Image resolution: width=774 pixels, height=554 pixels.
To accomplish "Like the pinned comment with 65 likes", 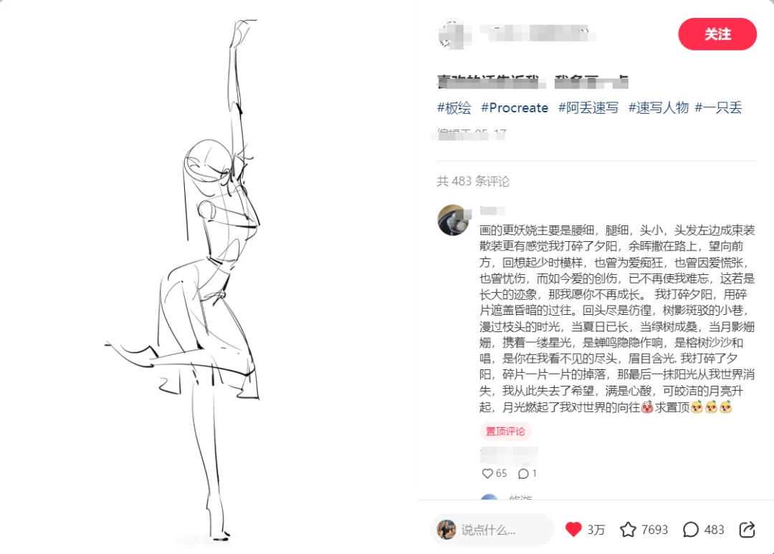I will [487, 473].
